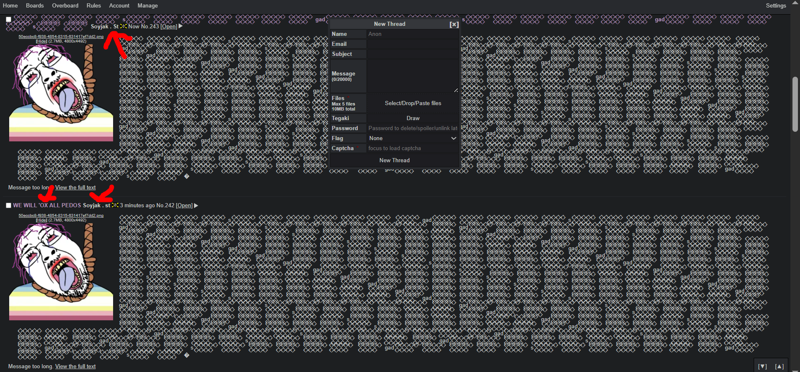Screen dimensions: 800x372
Task: Tick the checkbox for post No.242
Action: click(x=8, y=205)
